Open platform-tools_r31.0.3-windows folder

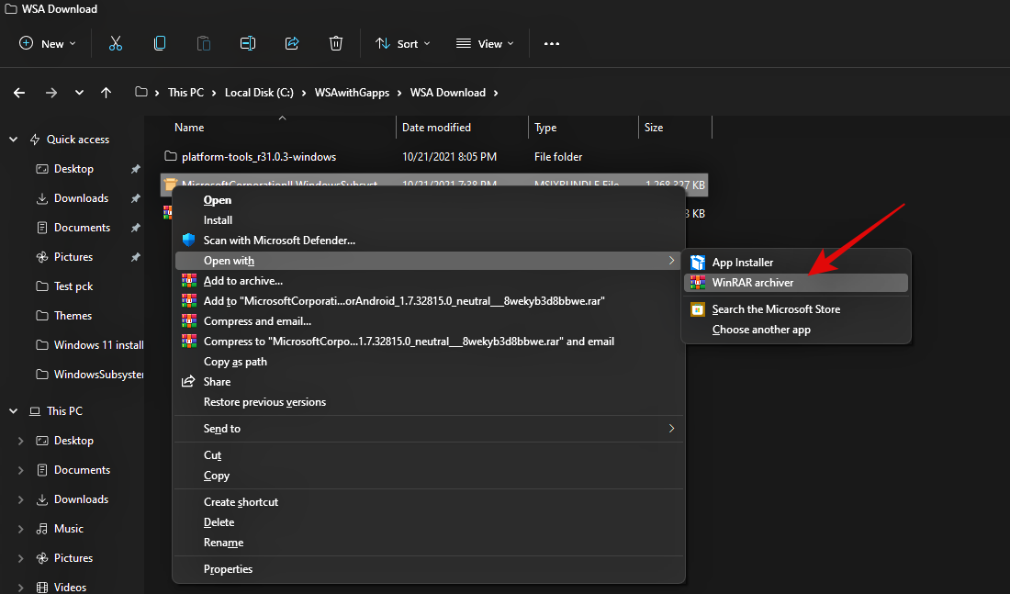[x=259, y=157]
